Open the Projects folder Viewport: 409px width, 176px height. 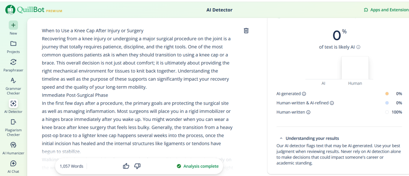(13, 44)
